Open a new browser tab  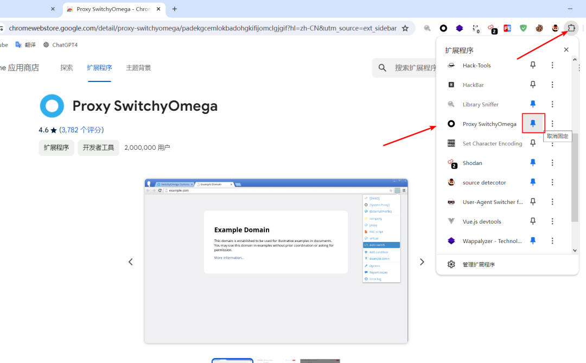175,9
